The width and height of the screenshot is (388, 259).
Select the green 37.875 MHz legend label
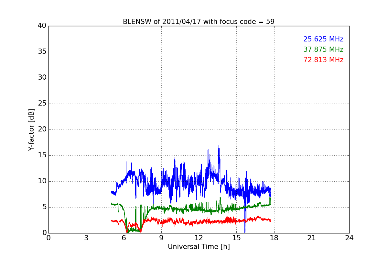point(323,50)
